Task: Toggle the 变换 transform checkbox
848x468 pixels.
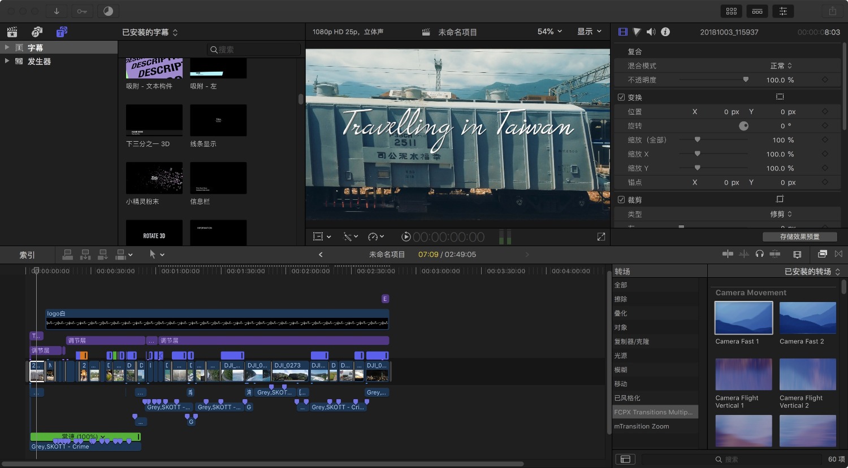Action: [x=621, y=97]
